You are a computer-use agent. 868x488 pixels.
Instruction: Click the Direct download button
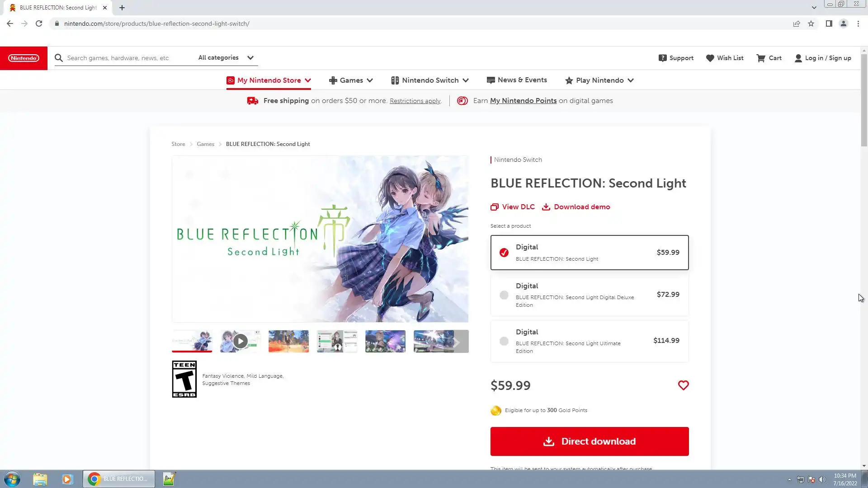[x=589, y=441]
